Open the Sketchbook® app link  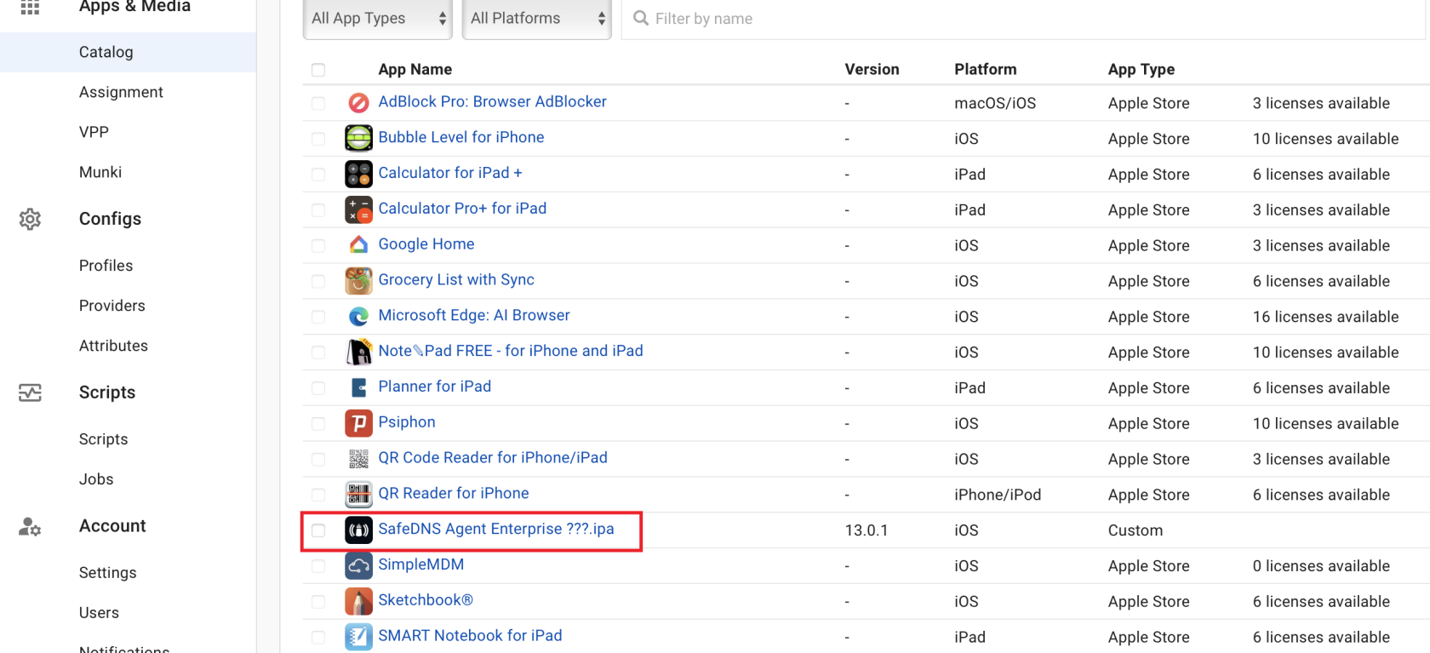pos(426,600)
